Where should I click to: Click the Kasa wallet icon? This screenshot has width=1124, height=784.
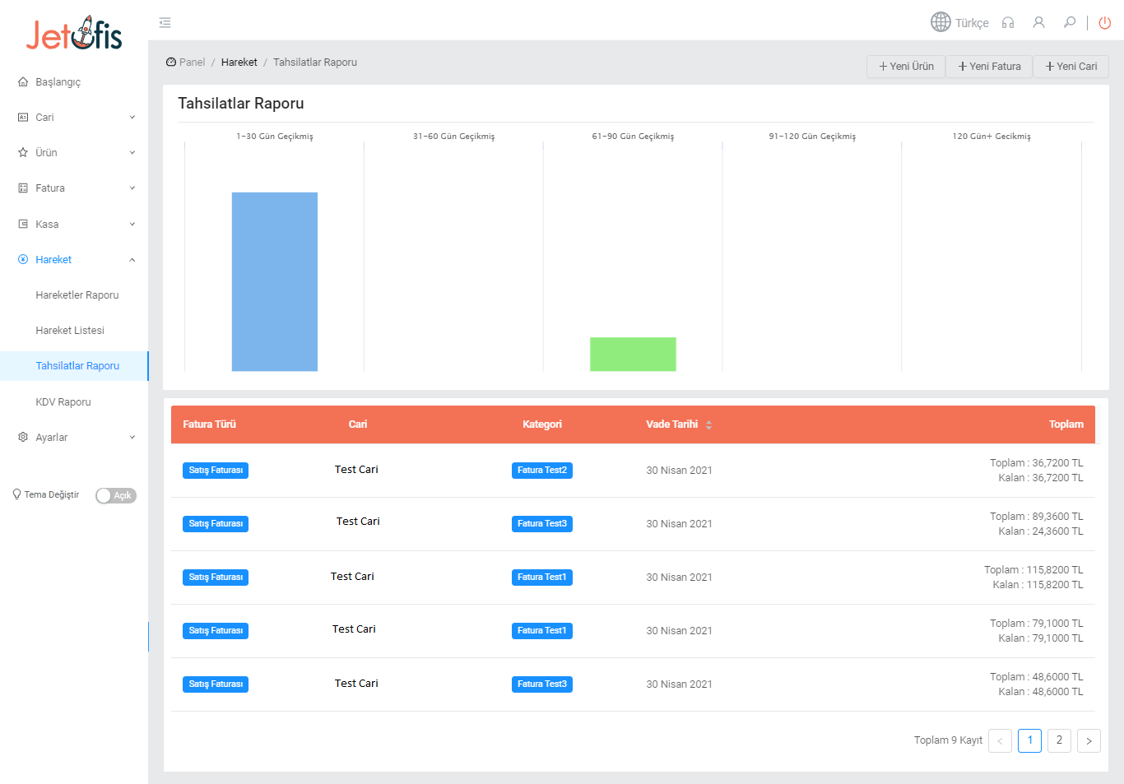click(x=23, y=224)
